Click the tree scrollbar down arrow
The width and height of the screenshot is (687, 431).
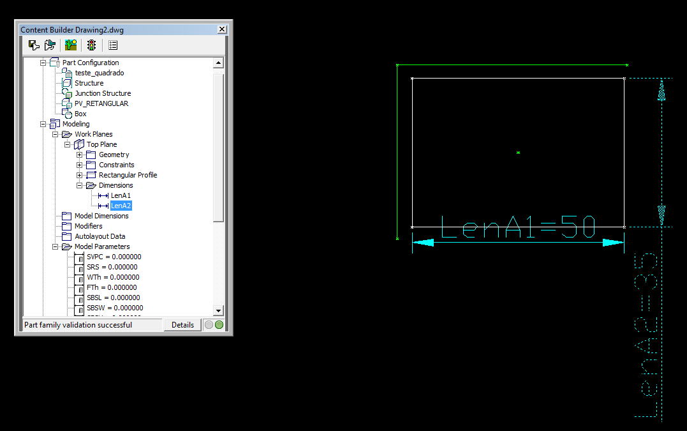point(219,310)
